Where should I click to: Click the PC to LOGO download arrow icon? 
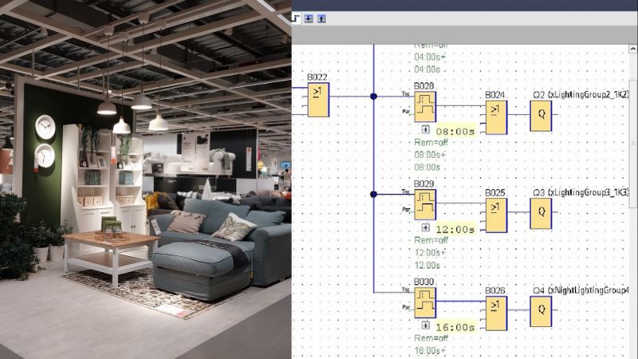pos(309,18)
